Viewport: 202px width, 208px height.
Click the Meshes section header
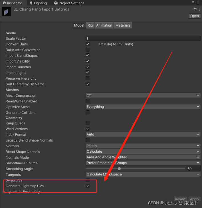pyautogui.click(x=12, y=90)
